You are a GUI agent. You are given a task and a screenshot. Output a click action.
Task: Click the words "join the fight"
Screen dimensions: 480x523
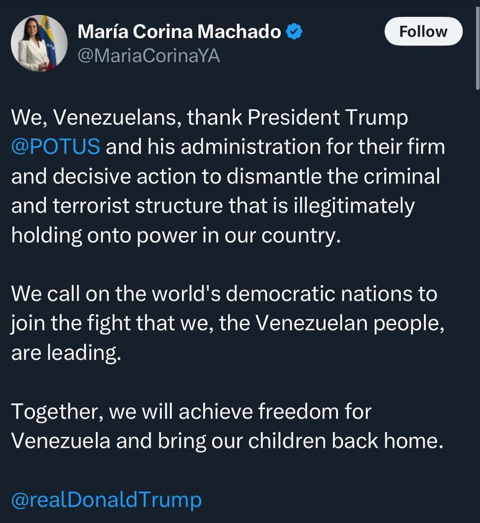(70, 323)
